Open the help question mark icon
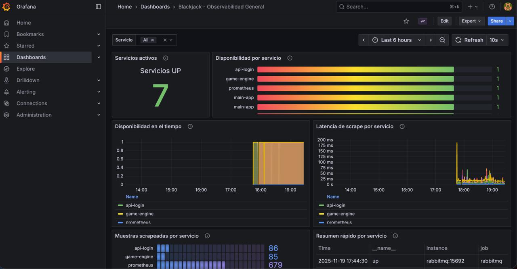This screenshot has width=517, height=269. pyautogui.click(x=492, y=6)
